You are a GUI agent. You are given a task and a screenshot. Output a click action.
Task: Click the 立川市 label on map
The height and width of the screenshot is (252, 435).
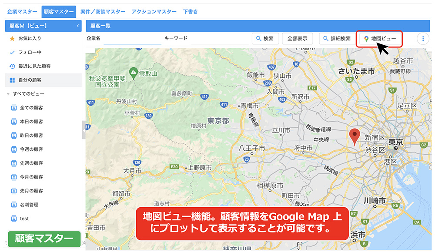pyautogui.click(x=281, y=130)
